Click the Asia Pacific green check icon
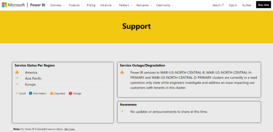273x132 pixels. point(17,78)
